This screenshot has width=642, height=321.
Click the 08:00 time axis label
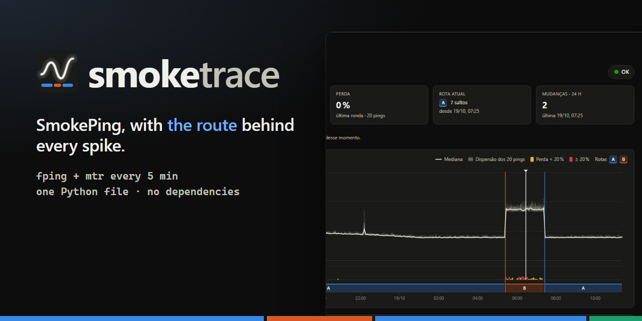(556, 298)
